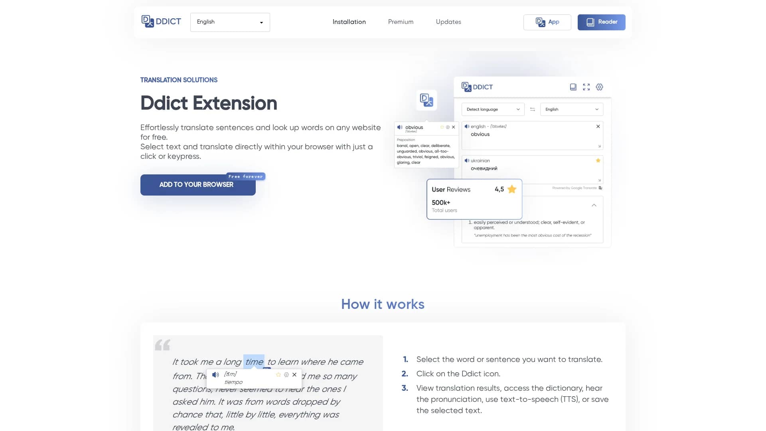Click the opening quotation mark icon
766x431 pixels.
click(162, 345)
